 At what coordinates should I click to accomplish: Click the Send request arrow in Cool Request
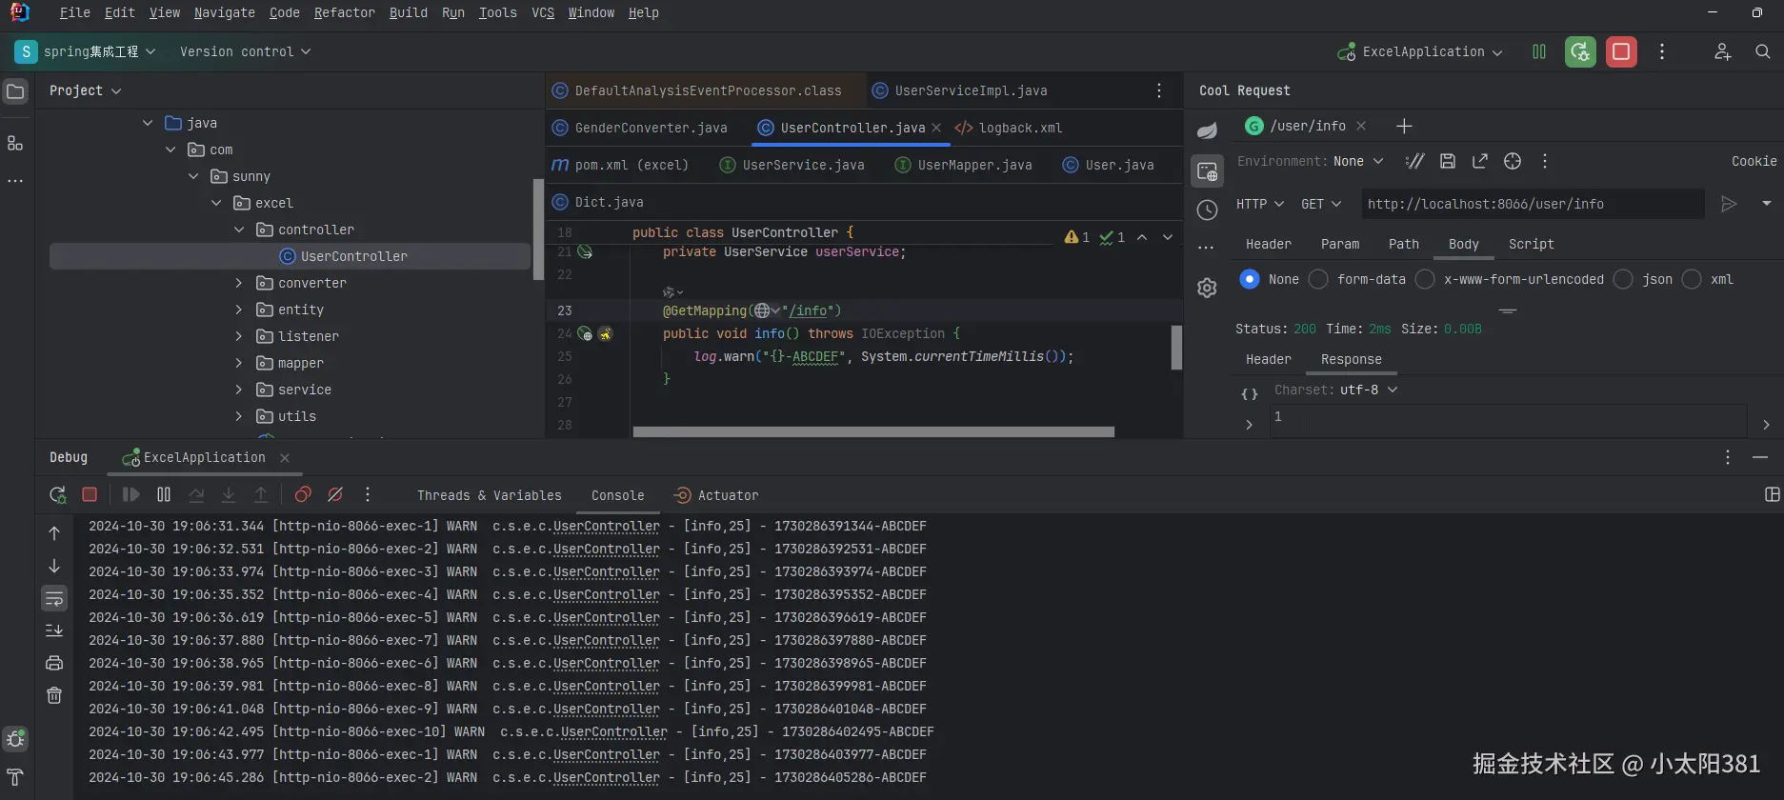[x=1729, y=204]
